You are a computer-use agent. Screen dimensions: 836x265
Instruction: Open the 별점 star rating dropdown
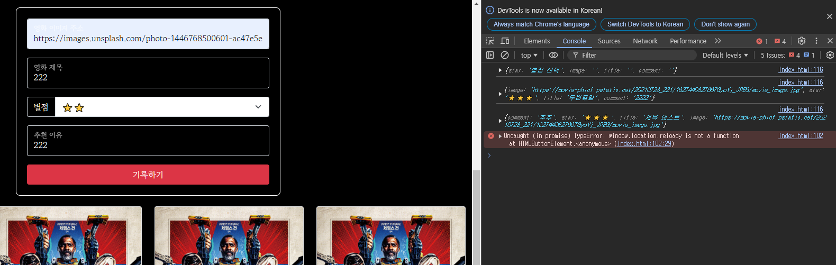point(162,107)
